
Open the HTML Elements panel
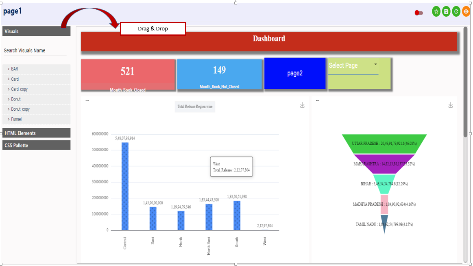tap(36, 133)
